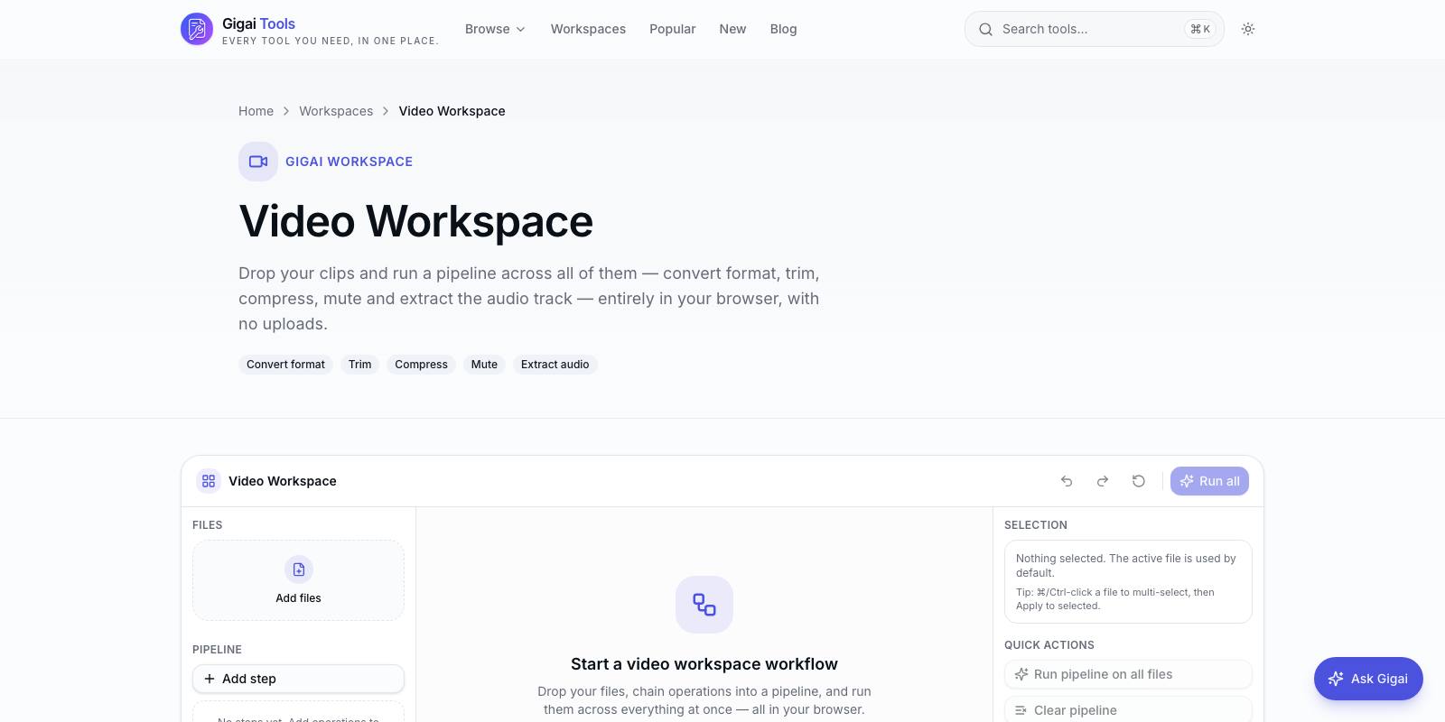Click the FILES section heading
The image size is (1445, 722).
tap(208, 525)
